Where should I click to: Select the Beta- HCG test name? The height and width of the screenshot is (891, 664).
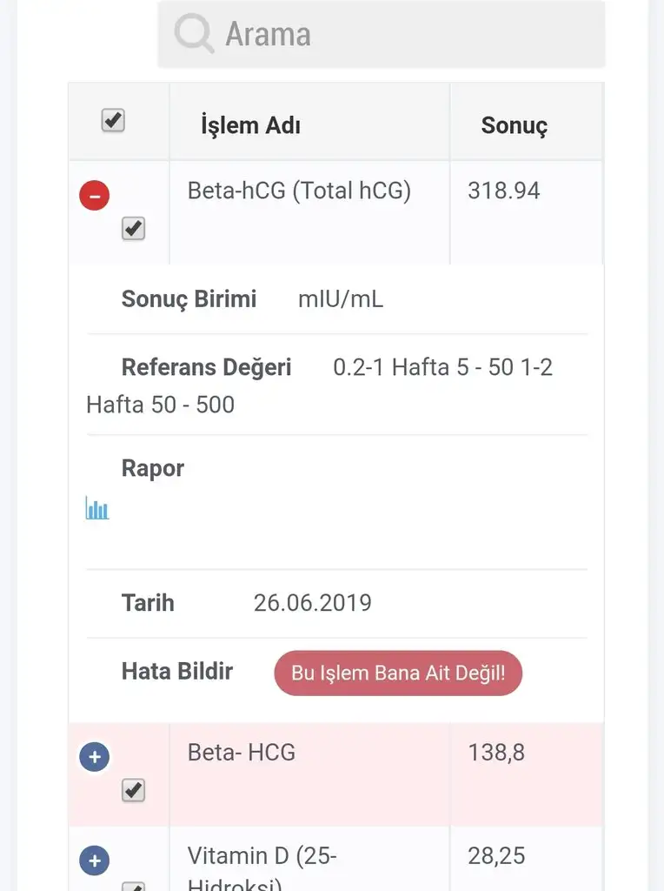point(242,753)
